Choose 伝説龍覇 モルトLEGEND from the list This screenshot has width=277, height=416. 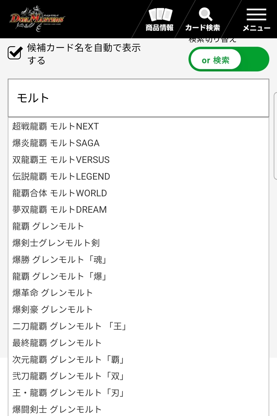click(61, 177)
